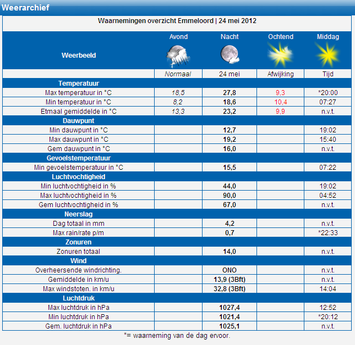Viewport: 355px width, 345px height.
Task: Click the wind direction value ONO
Action: click(x=230, y=270)
